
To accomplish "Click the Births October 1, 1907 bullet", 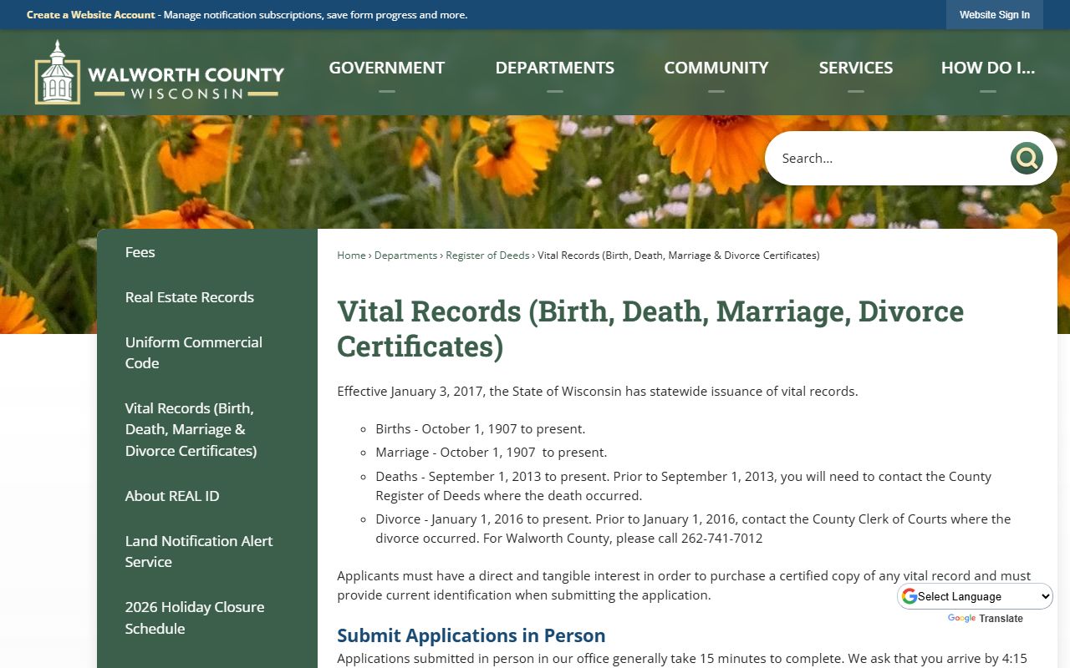I will pos(480,429).
